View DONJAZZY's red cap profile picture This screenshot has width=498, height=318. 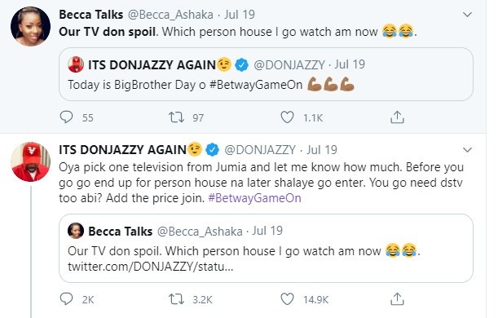click(30, 161)
